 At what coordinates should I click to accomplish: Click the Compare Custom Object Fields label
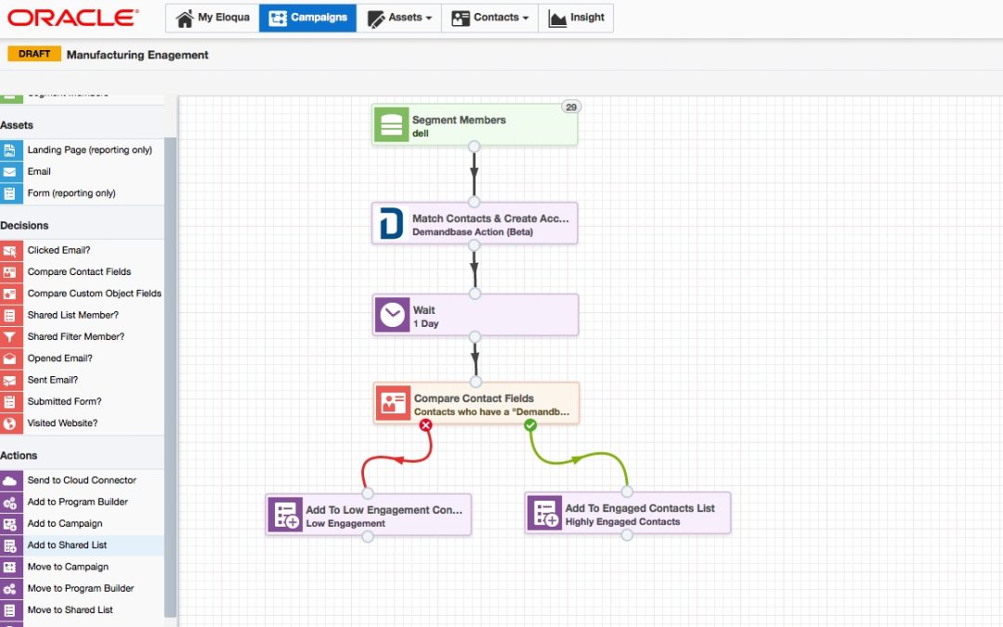95,294
